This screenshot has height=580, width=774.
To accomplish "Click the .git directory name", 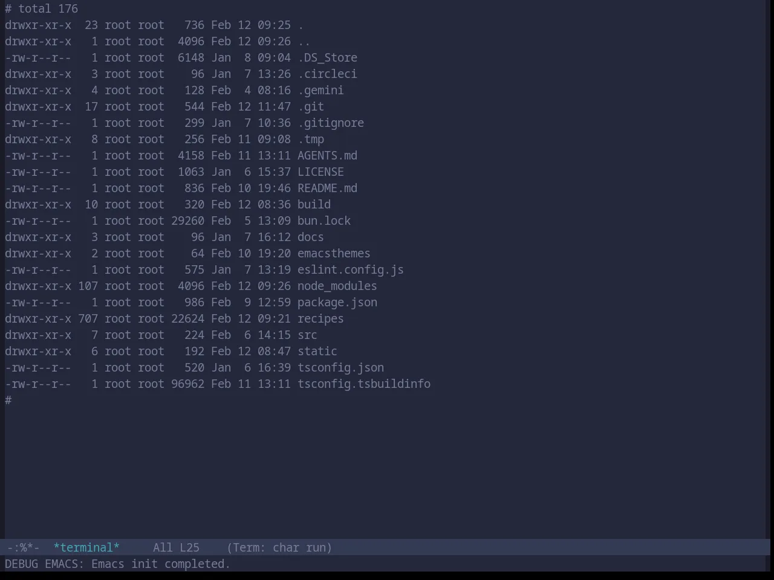I will pos(311,106).
